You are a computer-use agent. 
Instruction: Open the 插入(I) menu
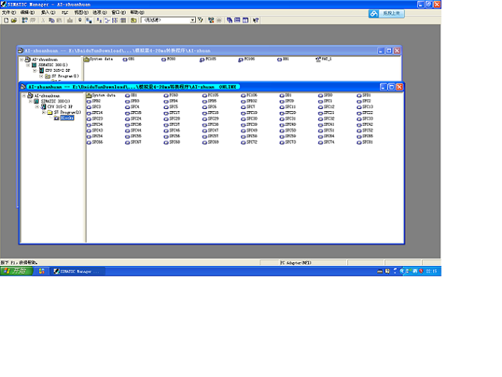(x=48, y=13)
